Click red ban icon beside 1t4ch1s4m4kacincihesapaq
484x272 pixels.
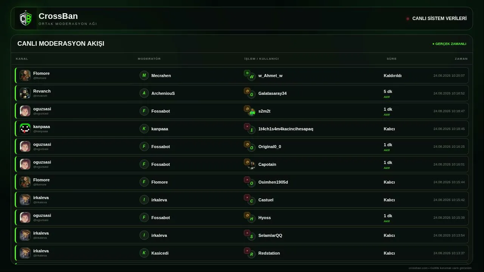[247, 126]
